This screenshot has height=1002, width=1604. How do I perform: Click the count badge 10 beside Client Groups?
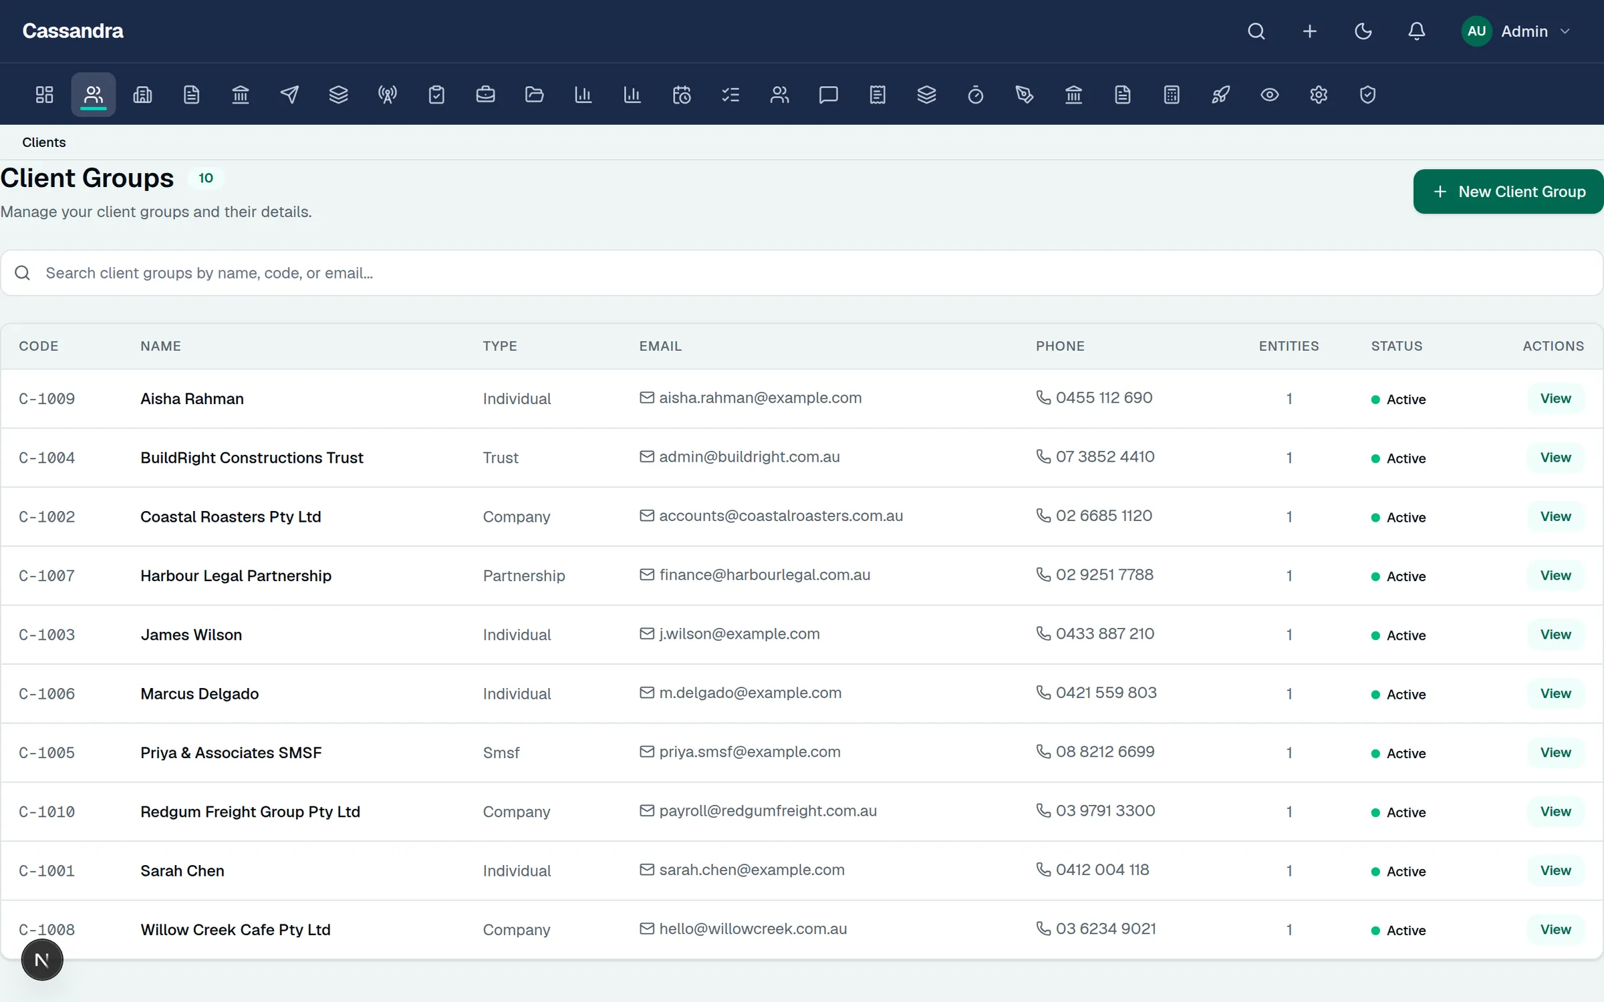pyautogui.click(x=206, y=178)
